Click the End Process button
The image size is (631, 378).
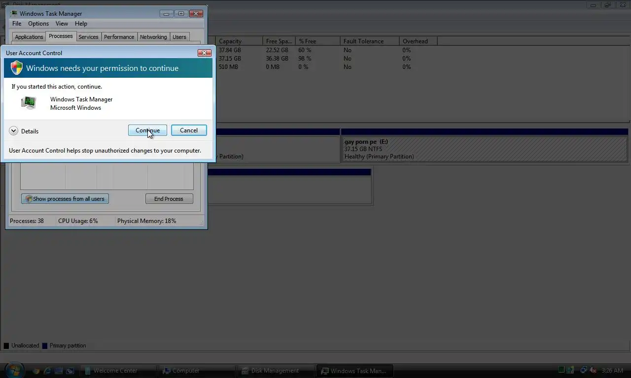[x=169, y=199]
